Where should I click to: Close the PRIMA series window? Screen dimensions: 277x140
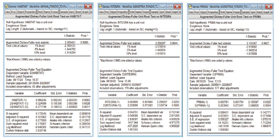pyautogui.click(x=269, y=6)
